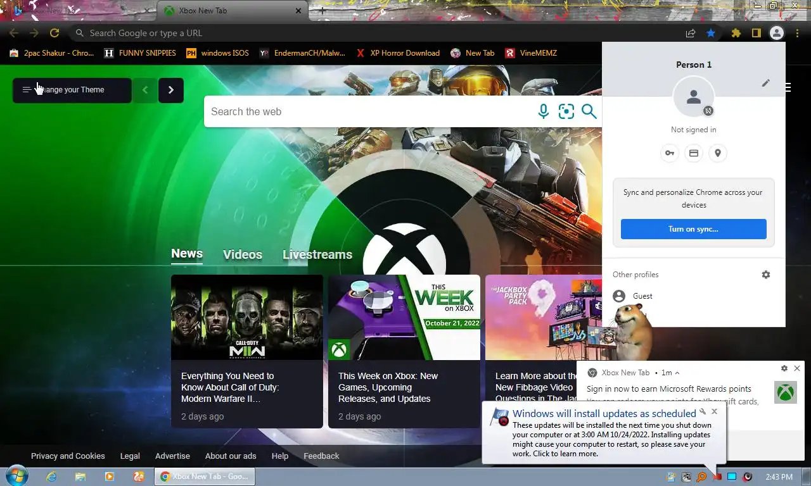Open the Feedback footer link
The image size is (811, 486).
[x=321, y=456]
